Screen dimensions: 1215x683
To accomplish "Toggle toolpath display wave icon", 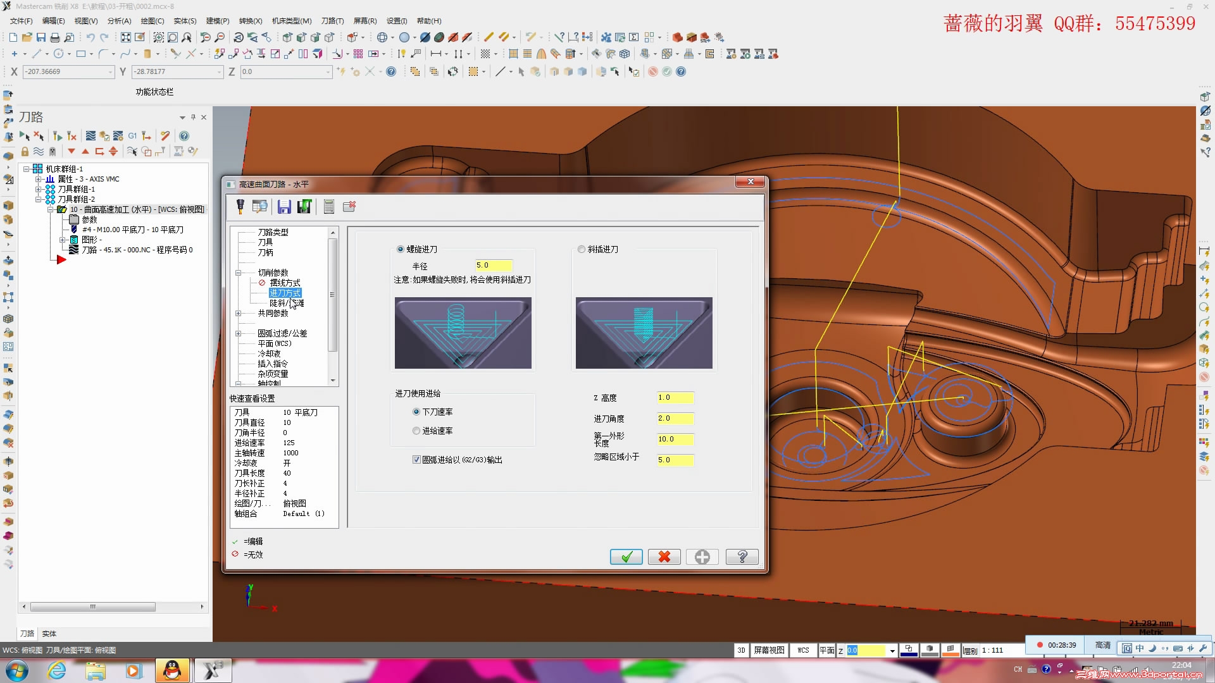I will (39, 151).
